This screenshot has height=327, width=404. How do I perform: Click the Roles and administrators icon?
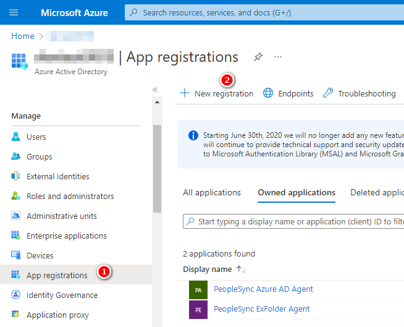15,196
